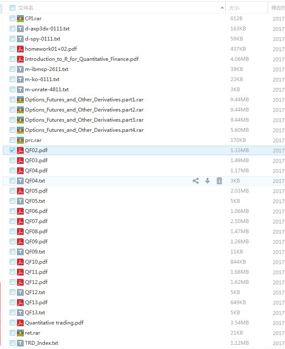Image resolution: width=285 pixels, height=349 pixels.
Task: Click the text file icon of QF13.txt
Action: pos(20,313)
